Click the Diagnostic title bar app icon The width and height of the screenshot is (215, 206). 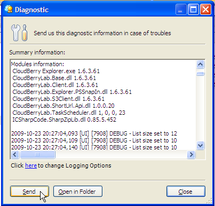(9, 10)
